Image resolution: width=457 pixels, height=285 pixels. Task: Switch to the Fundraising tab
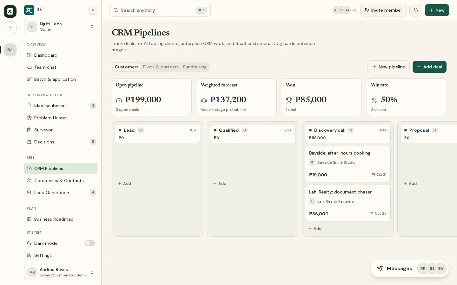pyautogui.click(x=195, y=67)
